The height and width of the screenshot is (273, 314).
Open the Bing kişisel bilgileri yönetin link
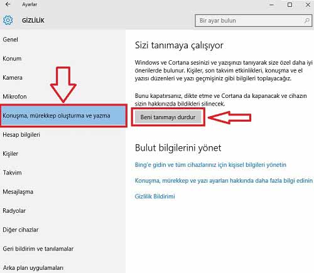coord(210,165)
